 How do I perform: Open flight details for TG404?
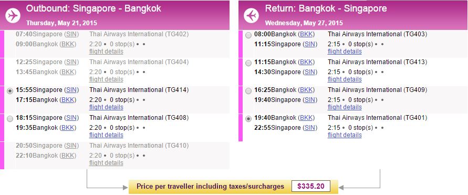[106, 79]
